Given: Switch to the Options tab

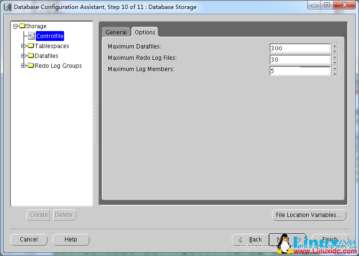Looking at the screenshot, I should [x=145, y=32].
